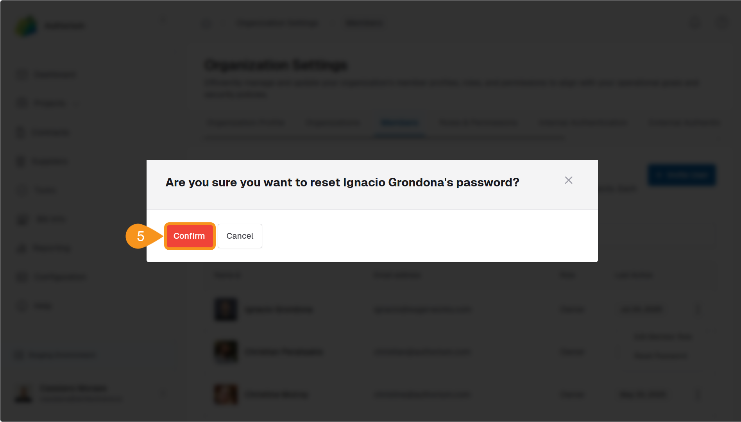This screenshot has height=422, width=741.
Task: Confirm resetting Ignacio Grondona's password
Action: point(189,236)
